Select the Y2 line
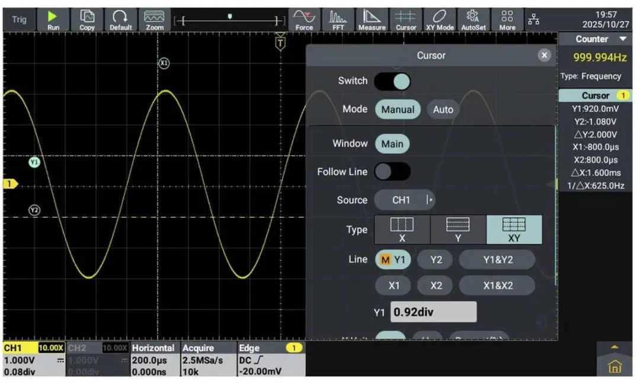The image size is (640, 383). point(436,260)
